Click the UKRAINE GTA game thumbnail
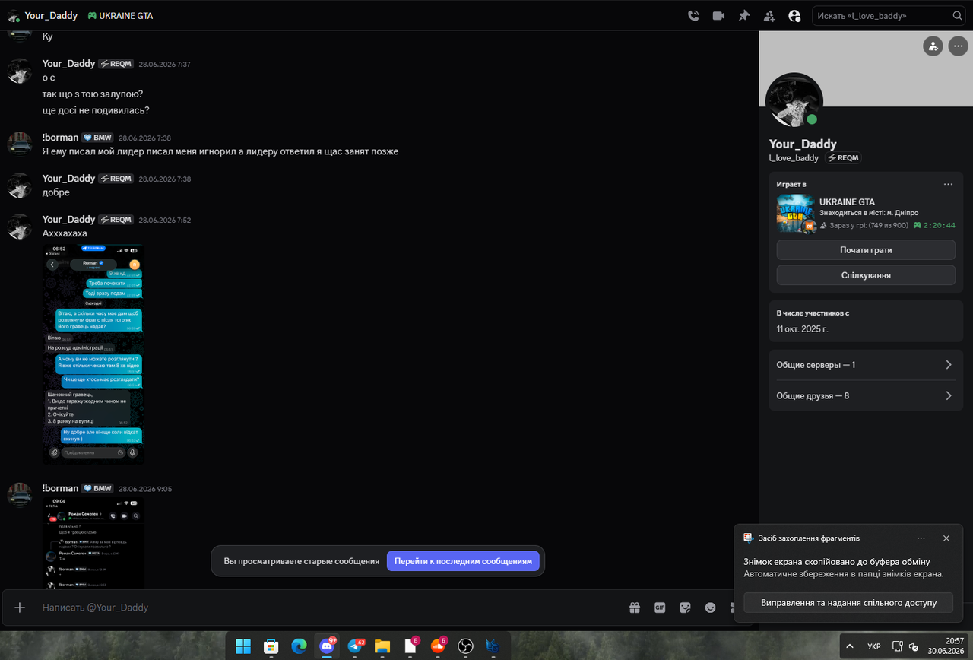 coord(796,214)
